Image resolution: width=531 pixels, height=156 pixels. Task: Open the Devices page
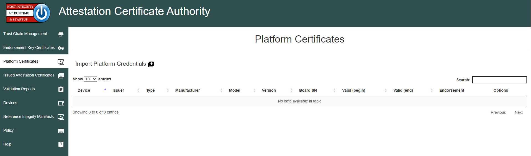tap(34, 103)
